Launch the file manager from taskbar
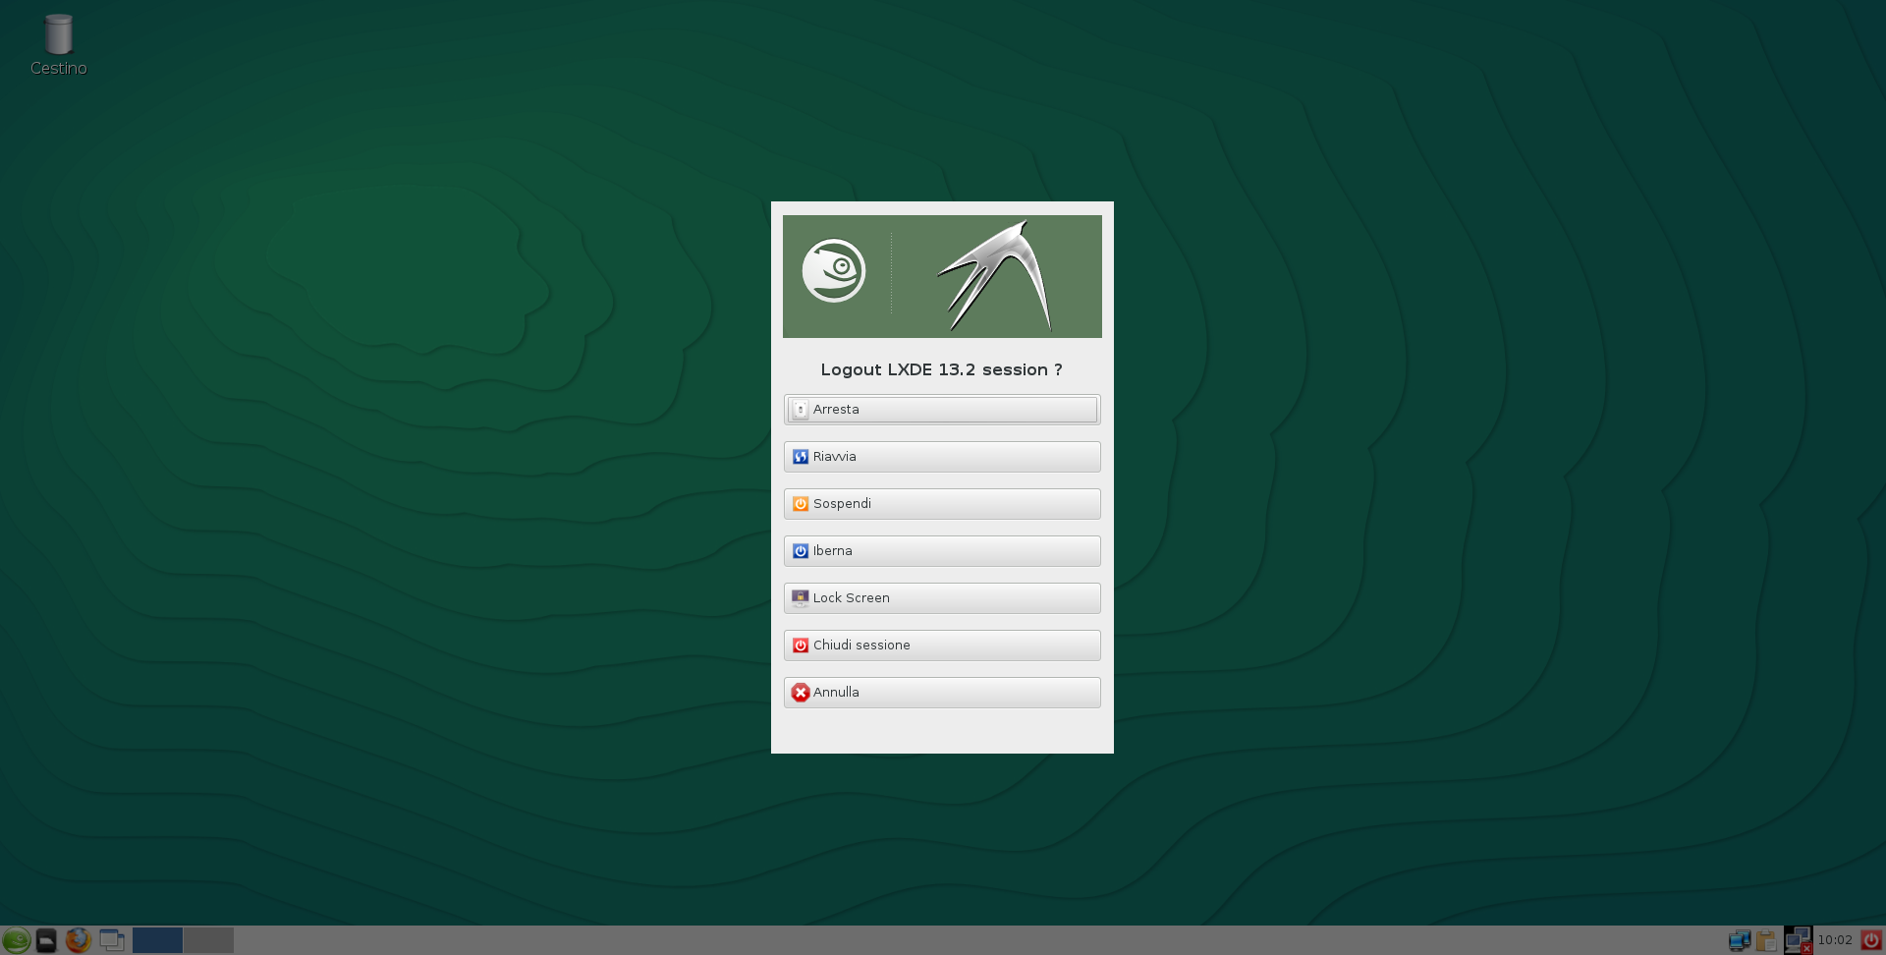 pos(46,940)
